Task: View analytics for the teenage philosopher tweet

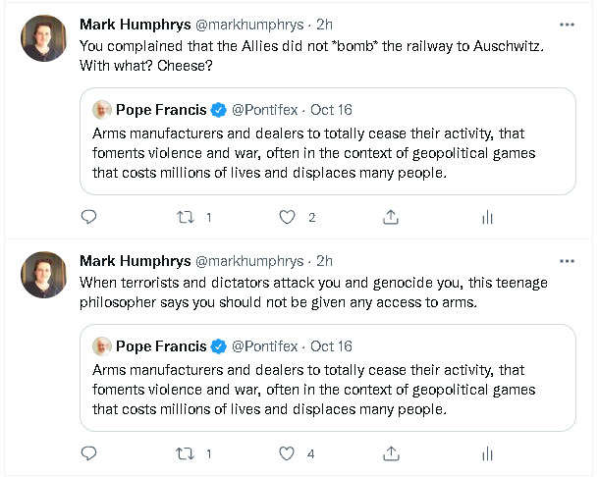Action: click(x=487, y=453)
